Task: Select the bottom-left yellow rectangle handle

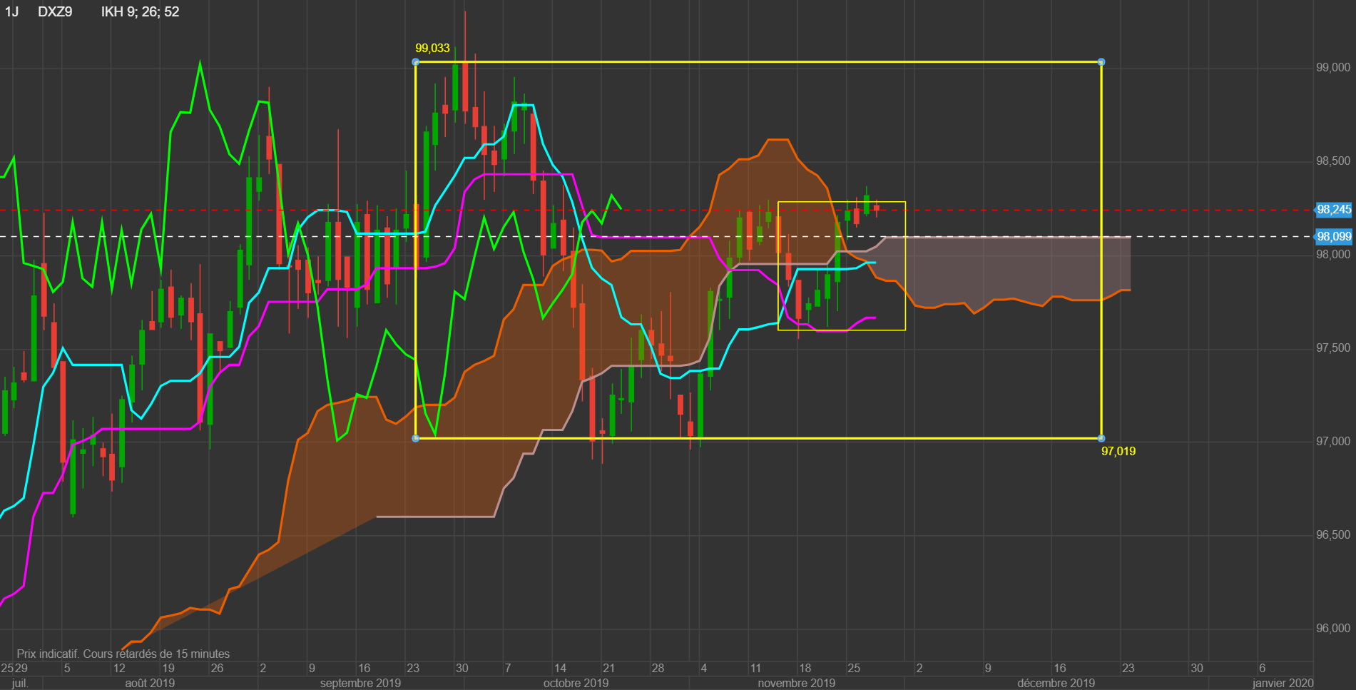Action: tap(416, 438)
